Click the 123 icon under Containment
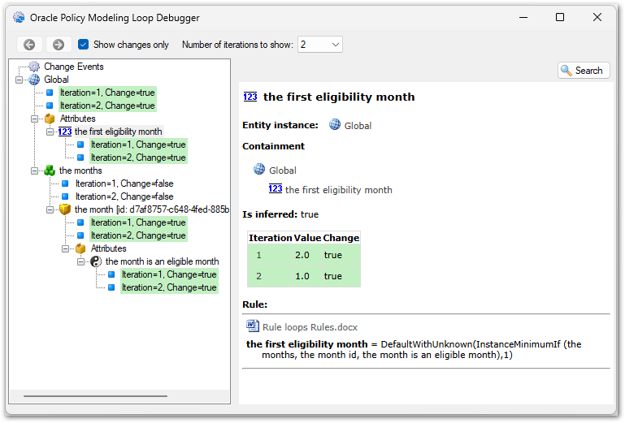This screenshot has height=423, width=625. [x=276, y=189]
